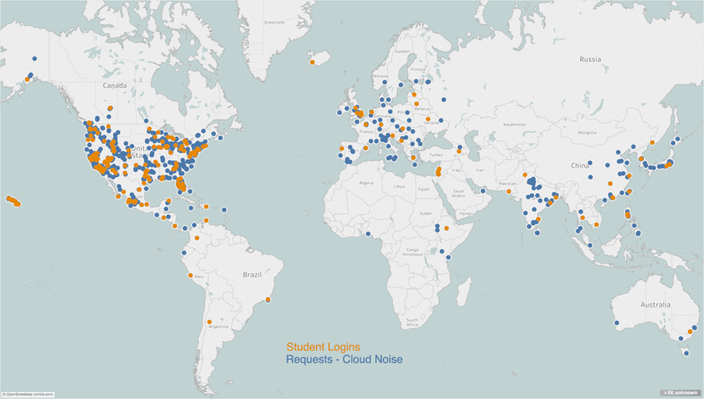Click the Algeria country label
Image resolution: width=704 pixels, height=399 pixels.
click(x=366, y=183)
